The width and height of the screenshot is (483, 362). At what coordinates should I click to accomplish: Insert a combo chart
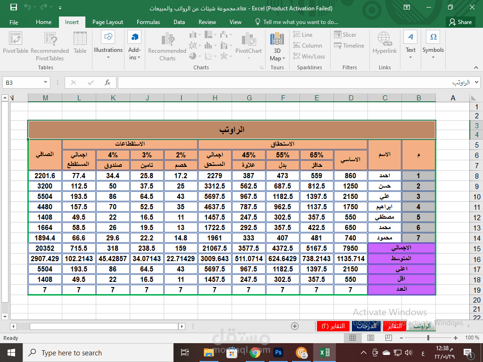[226, 46]
